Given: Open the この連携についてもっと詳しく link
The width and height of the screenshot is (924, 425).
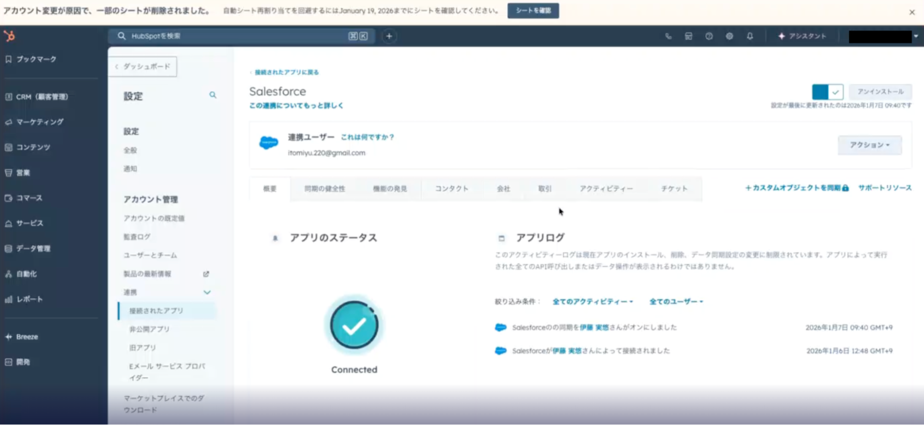Looking at the screenshot, I should [296, 106].
